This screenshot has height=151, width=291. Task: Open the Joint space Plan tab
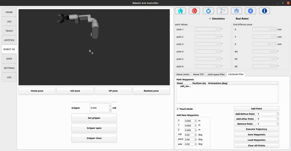(216, 74)
